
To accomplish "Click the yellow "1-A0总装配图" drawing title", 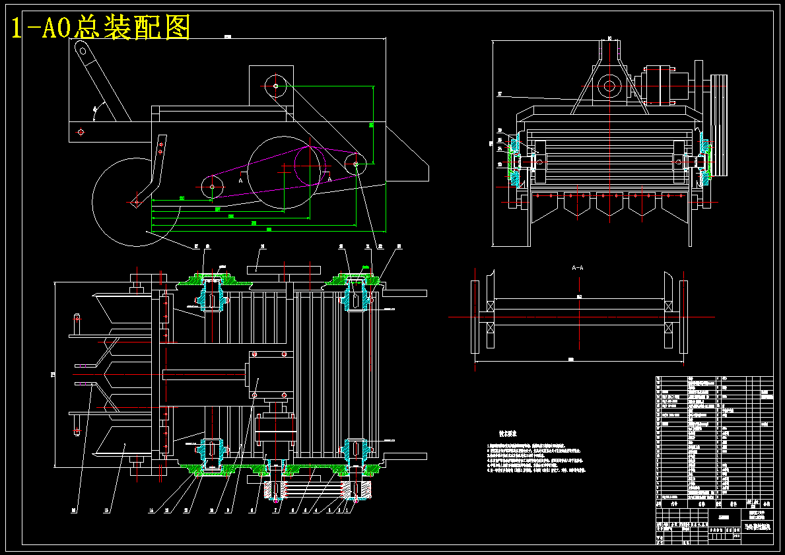I will [x=101, y=28].
